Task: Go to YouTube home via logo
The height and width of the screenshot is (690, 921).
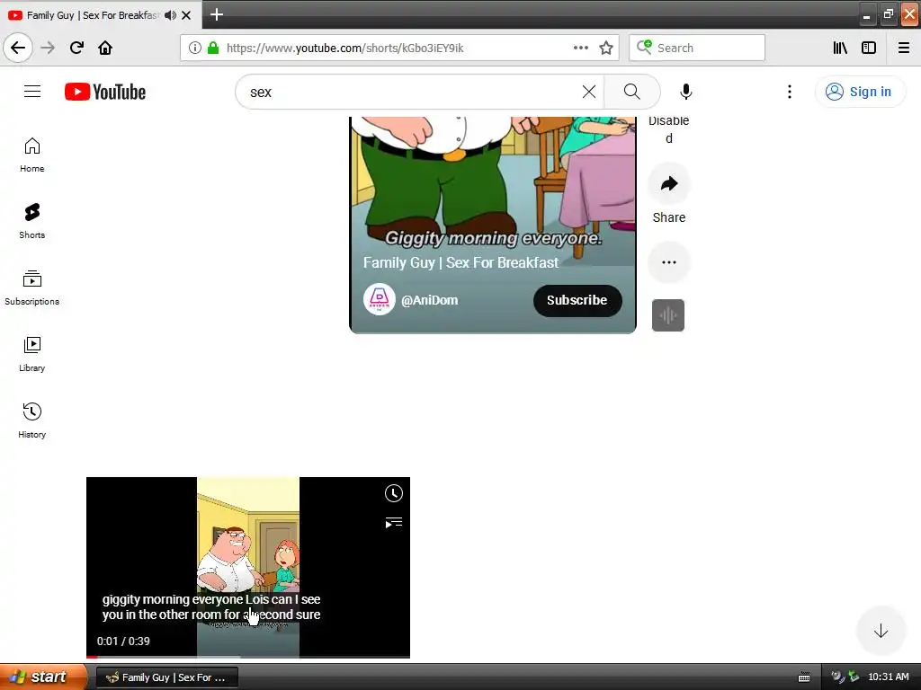Action: (x=105, y=93)
